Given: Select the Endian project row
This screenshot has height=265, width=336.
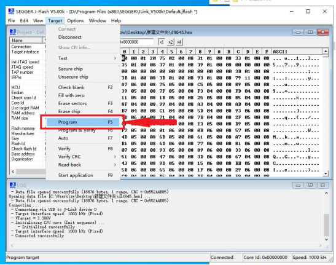Looking at the screenshot, I should (27, 92).
